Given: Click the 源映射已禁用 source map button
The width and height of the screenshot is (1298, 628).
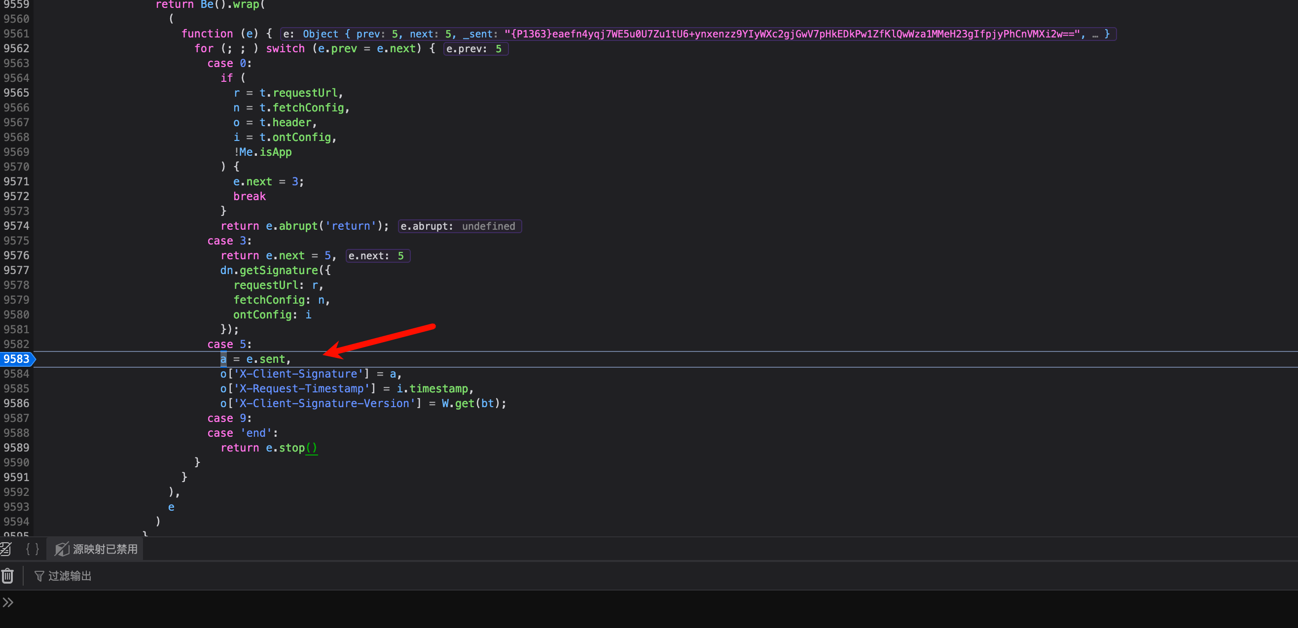Looking at the screenshot, I should click(96, 549).
